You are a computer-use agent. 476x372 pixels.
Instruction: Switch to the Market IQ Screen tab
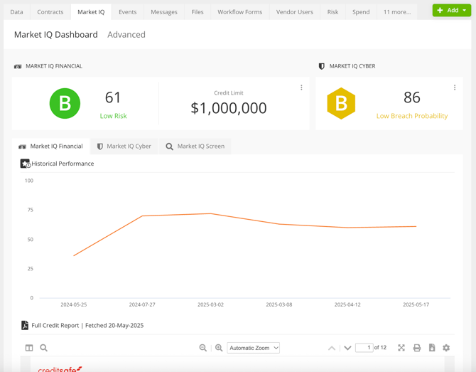pos(195,147)
